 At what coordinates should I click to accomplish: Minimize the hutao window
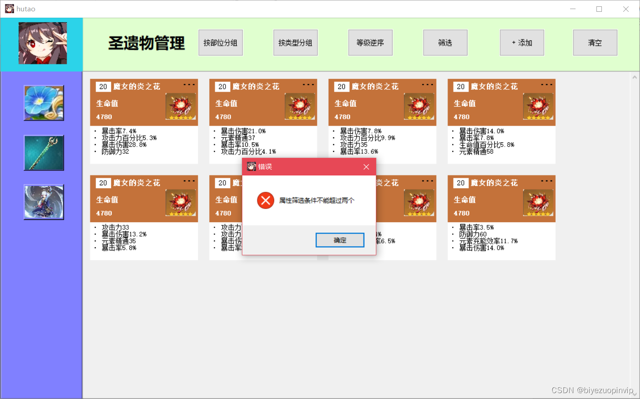coord(573,9)
